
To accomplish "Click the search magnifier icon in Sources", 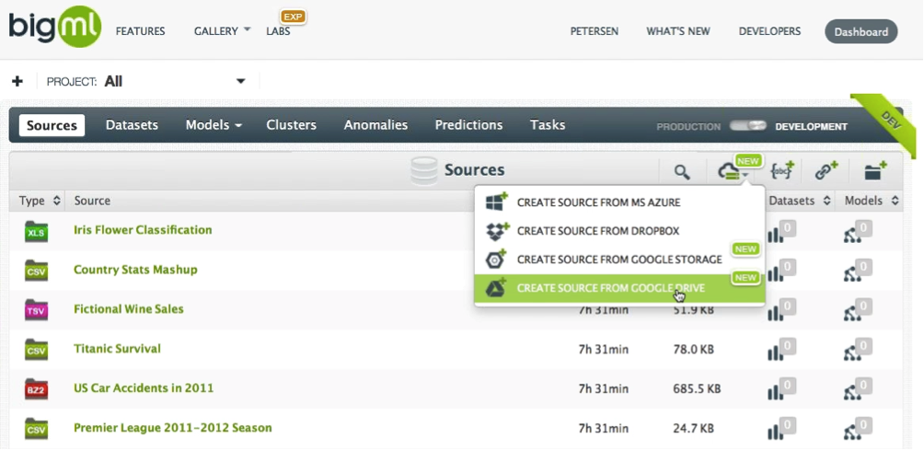I will (681, 171).
